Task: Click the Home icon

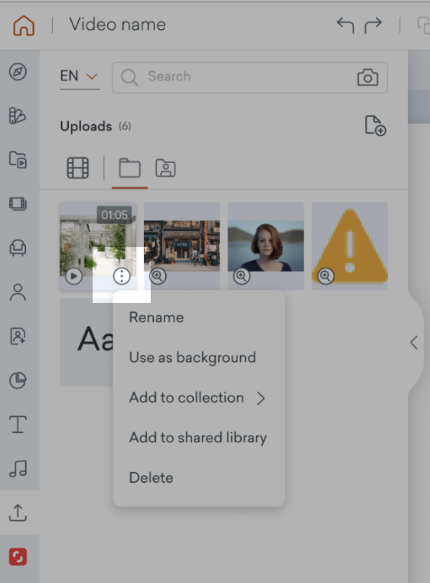Action: [24, 26]
